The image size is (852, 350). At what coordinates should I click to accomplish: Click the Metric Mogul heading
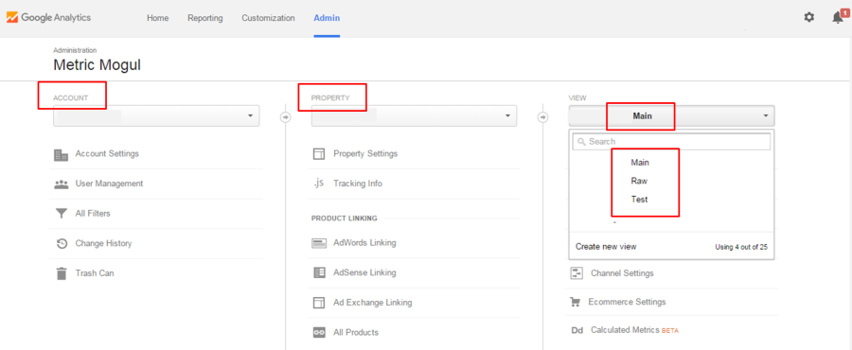(97, 65)
